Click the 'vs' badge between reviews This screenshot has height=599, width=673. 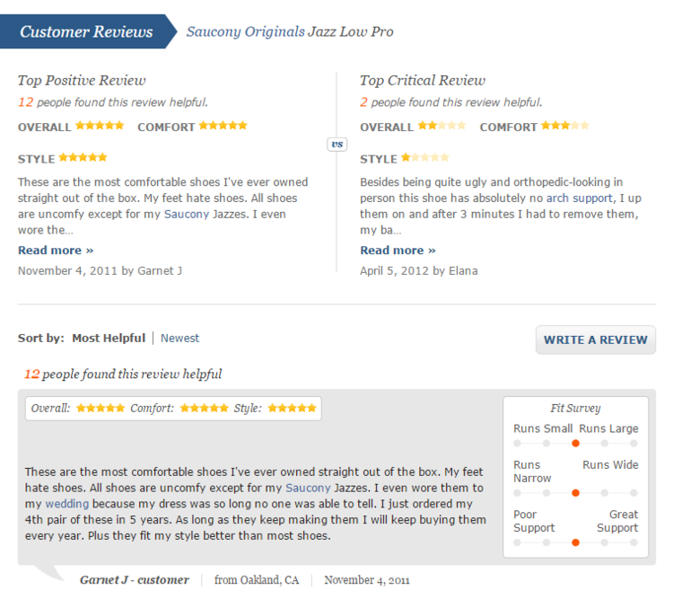click(x=336, y=144)
